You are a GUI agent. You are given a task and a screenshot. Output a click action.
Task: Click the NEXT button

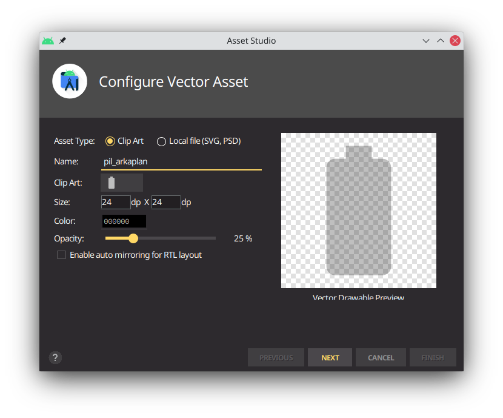click(x=330, y=357)
